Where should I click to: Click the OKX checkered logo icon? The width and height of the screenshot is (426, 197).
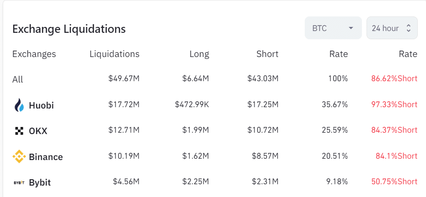(x=19, y=131)
